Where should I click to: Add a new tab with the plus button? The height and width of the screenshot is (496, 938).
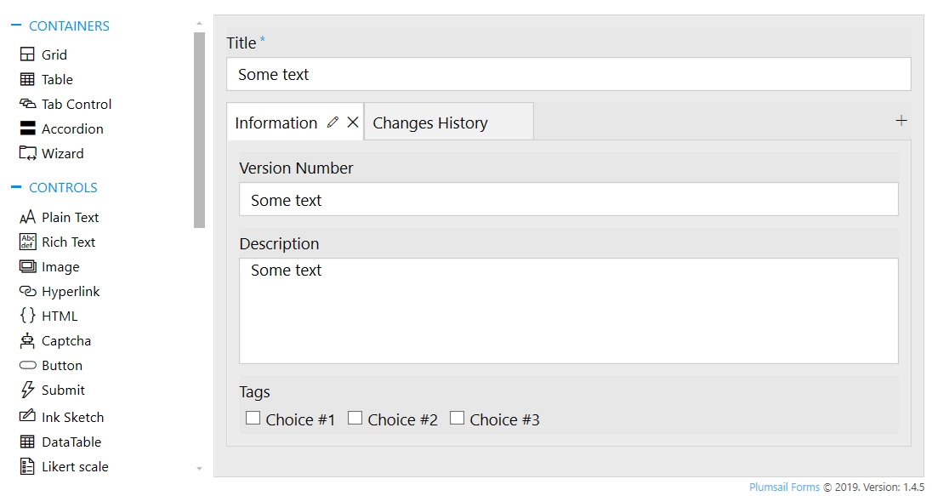901,120
